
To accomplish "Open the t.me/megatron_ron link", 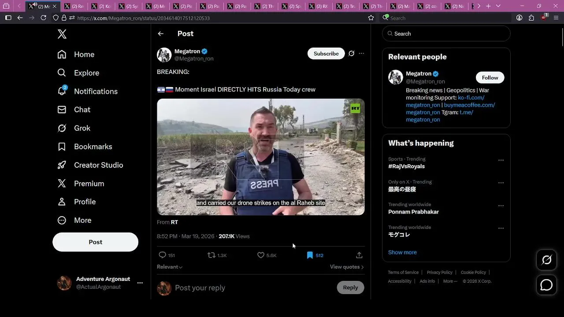I will [x=440, y=116].
